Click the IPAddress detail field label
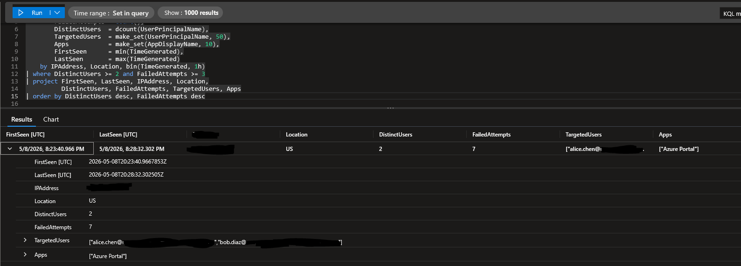The image size is (741, 266). [x=47, y=188]
